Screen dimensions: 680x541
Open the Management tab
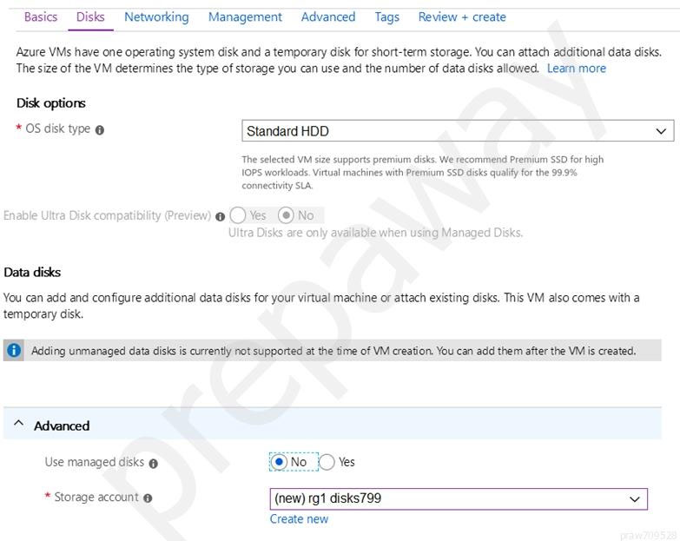(x=245, y=16)
